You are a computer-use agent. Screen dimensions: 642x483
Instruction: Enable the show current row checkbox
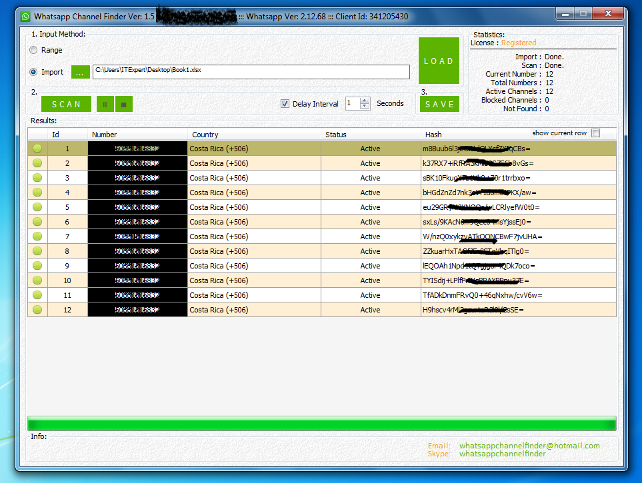[596, 133]
